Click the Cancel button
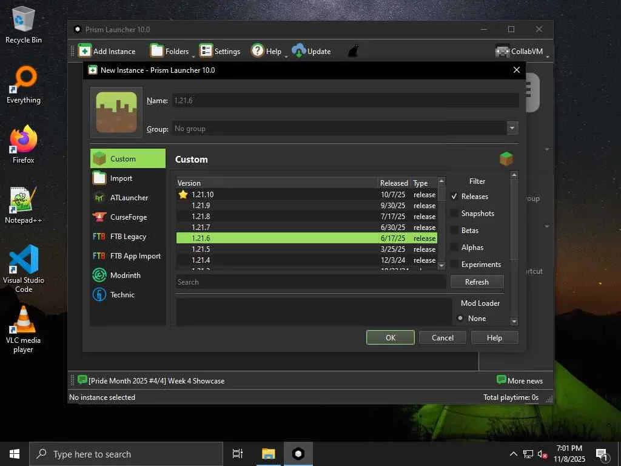The width and height of the screenshot is (621, 466). tap(442, 337)
